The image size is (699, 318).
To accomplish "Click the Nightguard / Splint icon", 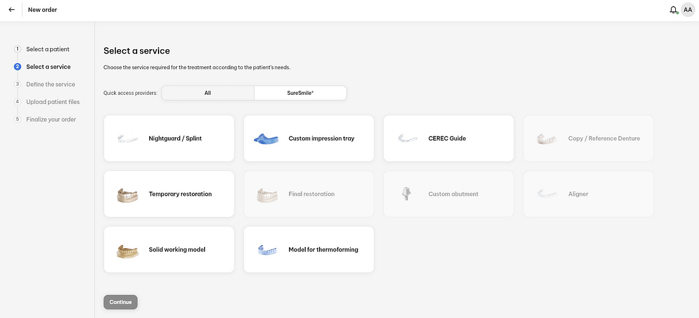I will [128, 138].
